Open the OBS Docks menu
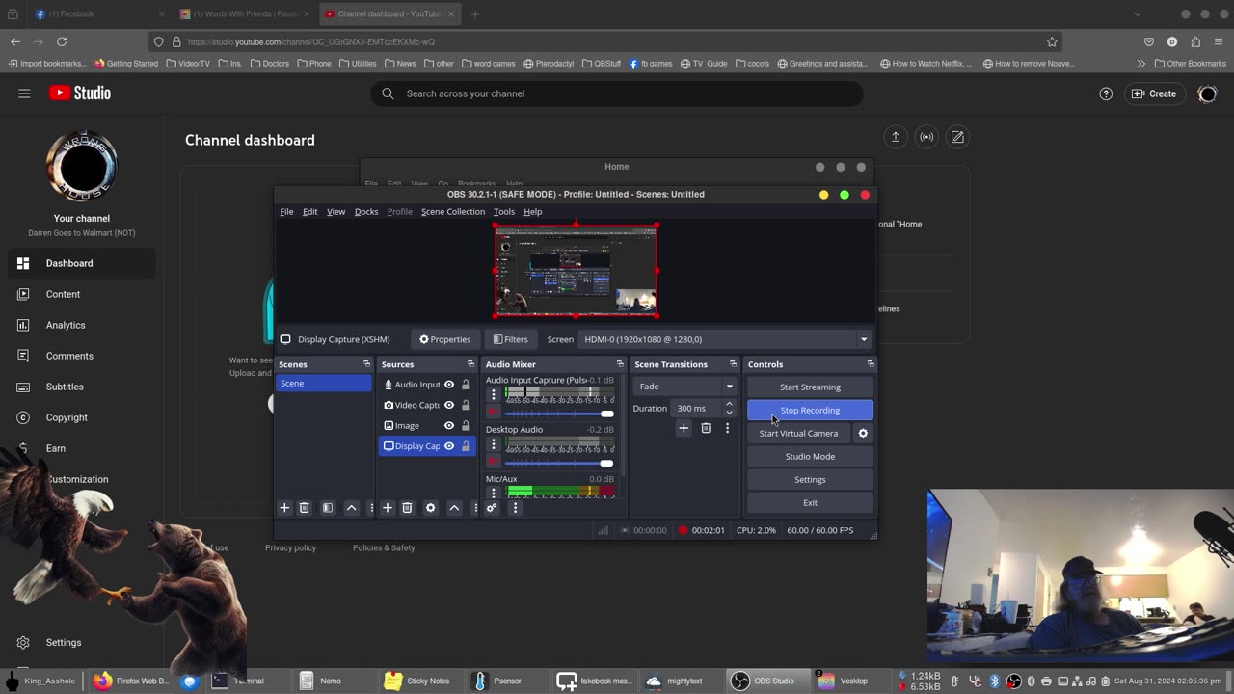Image resolution: width=1234 pixels, height=694 pixels. pos(366,212)
